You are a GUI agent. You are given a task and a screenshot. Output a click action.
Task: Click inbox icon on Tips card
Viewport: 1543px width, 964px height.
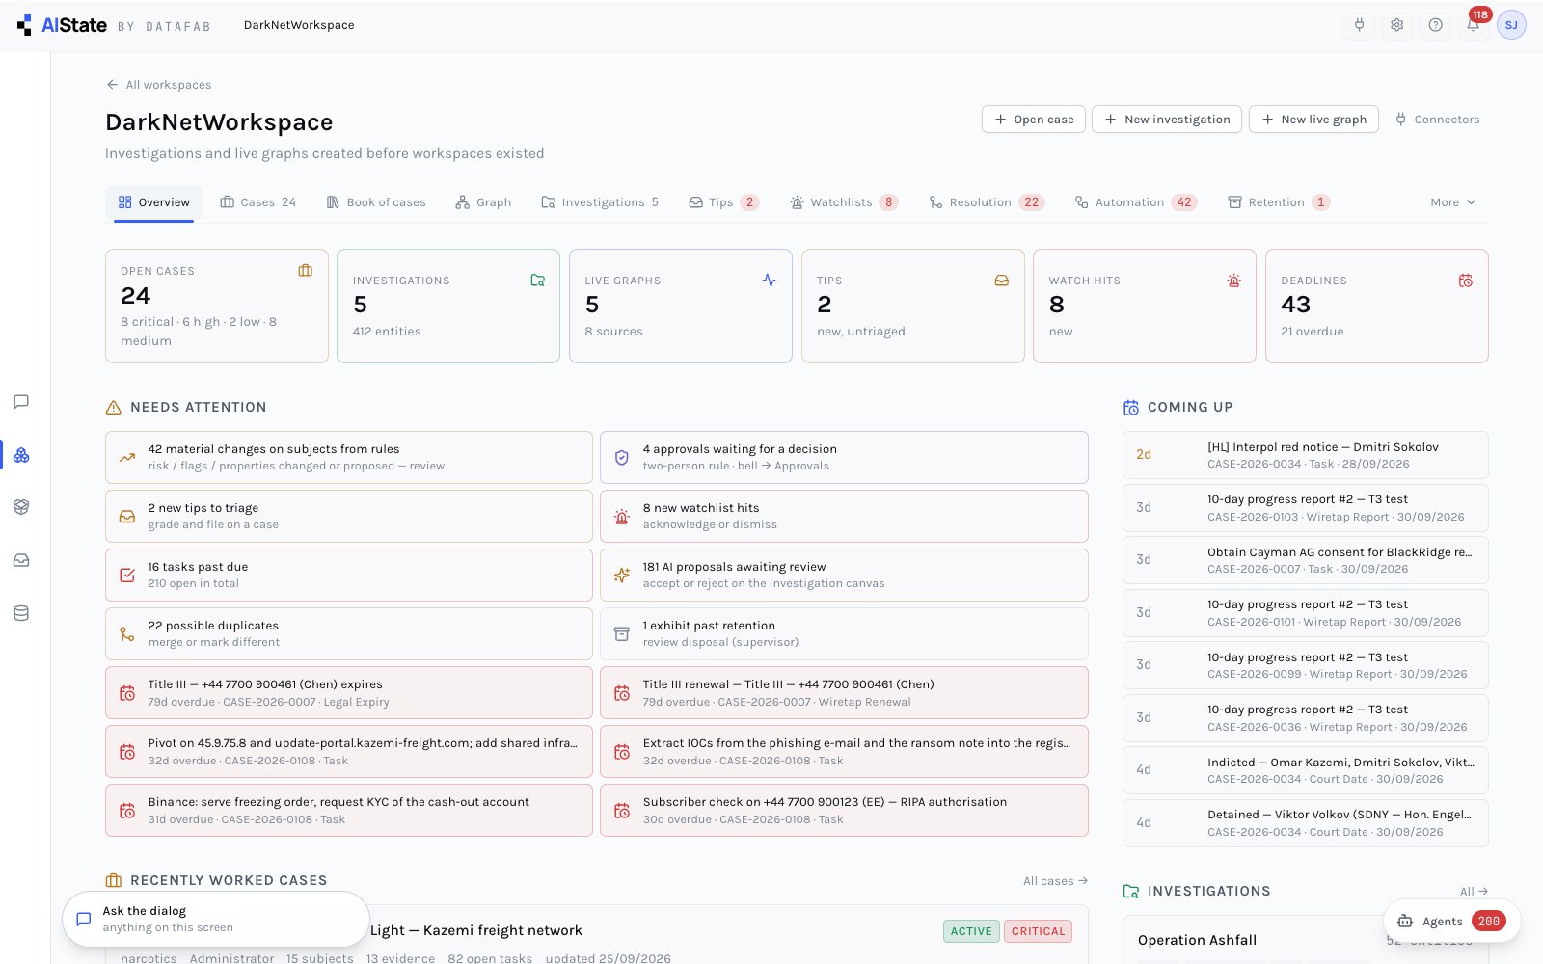tap(1002, 281)
